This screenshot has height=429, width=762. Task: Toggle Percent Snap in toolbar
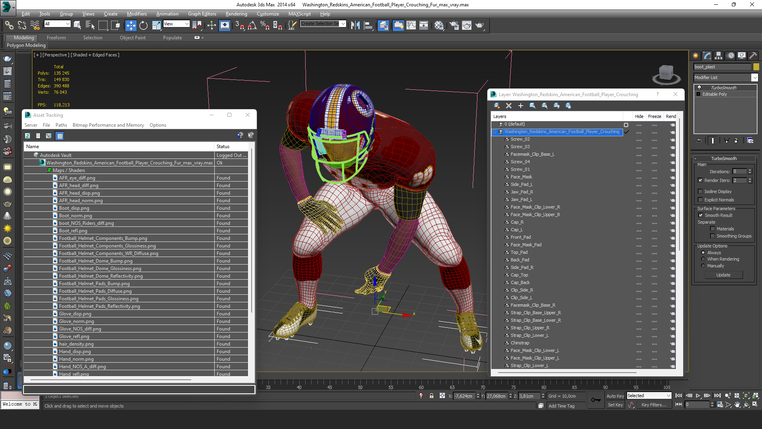pyautogui.click(x=265, y=25)
